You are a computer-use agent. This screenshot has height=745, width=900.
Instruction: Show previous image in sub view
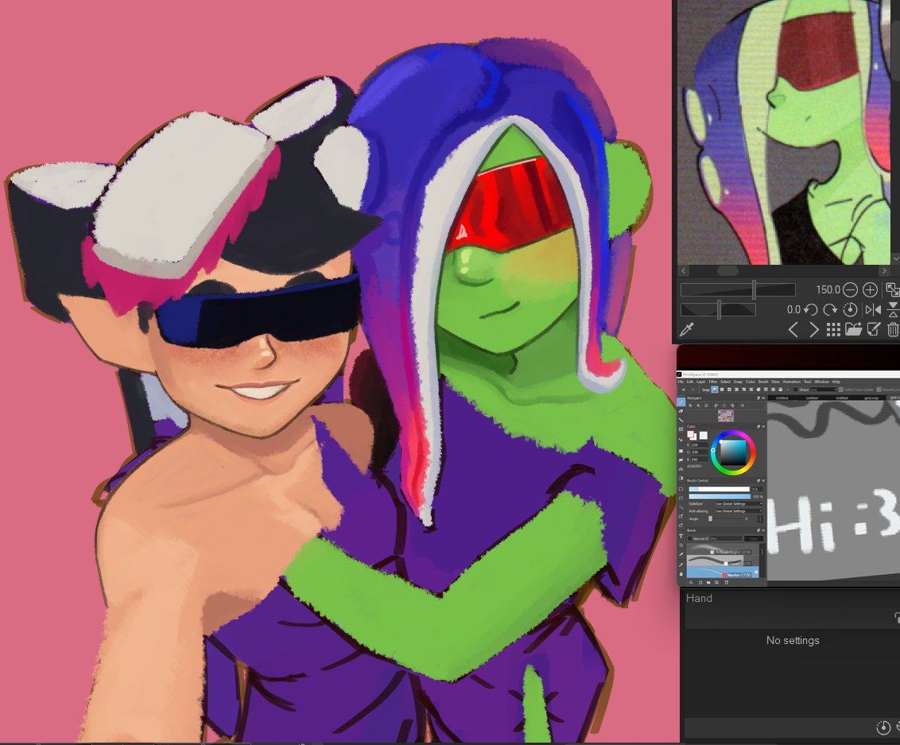click(x=793, y=329)
